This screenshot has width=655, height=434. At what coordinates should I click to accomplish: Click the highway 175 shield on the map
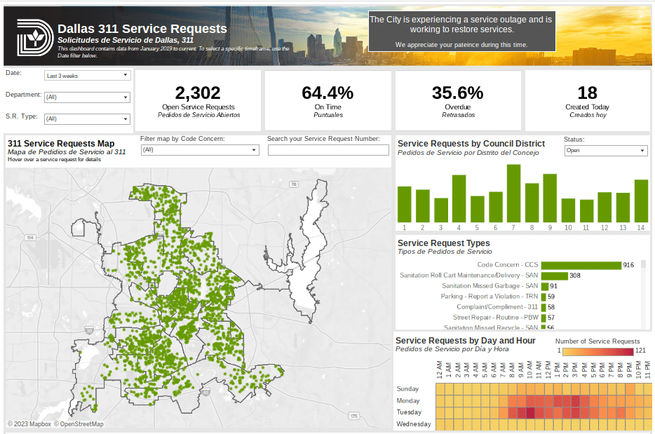coord(353,416)
